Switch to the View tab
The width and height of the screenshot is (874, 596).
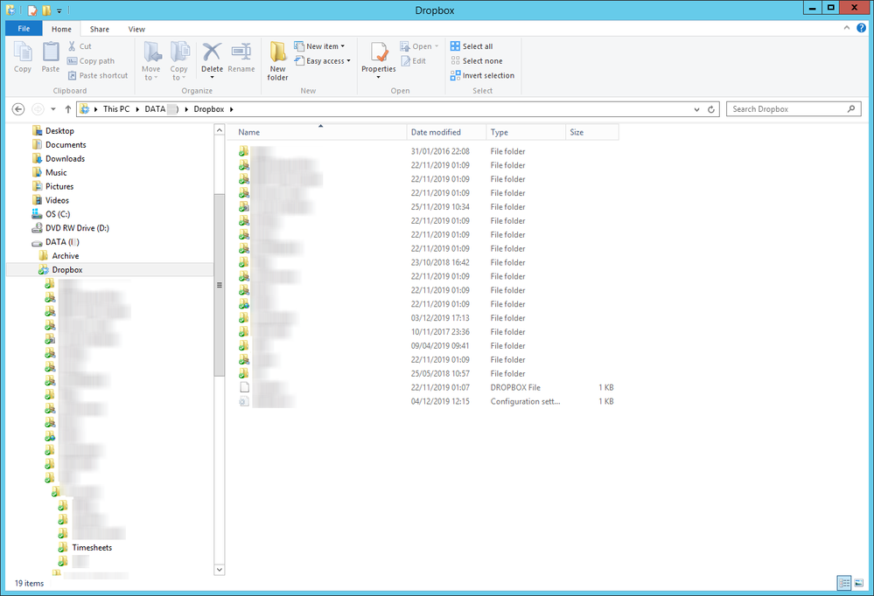point(136,28)
